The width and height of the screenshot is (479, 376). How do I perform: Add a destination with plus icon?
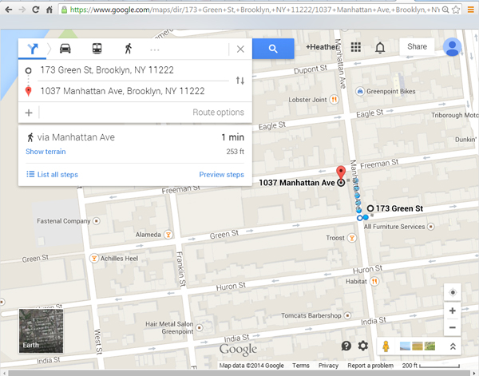pyautogui.click(x=29, y=113)
